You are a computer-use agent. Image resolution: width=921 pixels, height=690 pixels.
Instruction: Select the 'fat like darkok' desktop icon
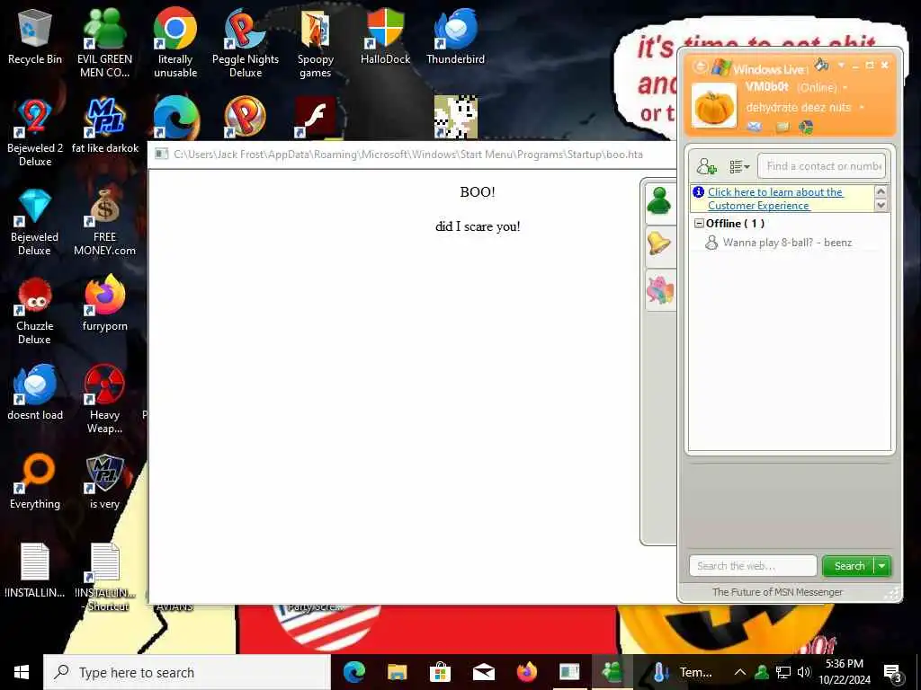point(105,126)
